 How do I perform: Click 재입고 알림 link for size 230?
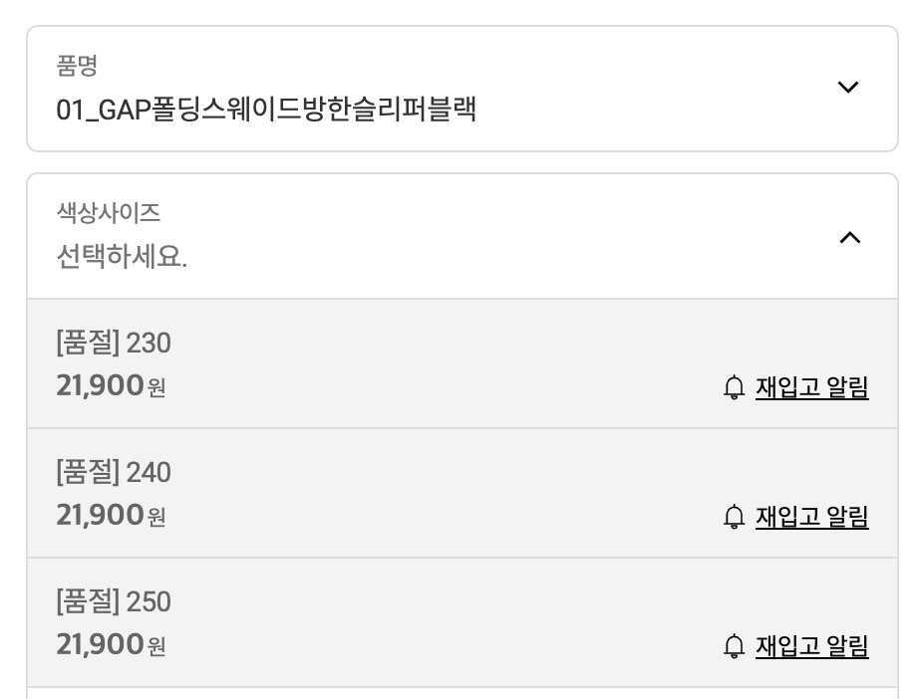pos(811,387)
